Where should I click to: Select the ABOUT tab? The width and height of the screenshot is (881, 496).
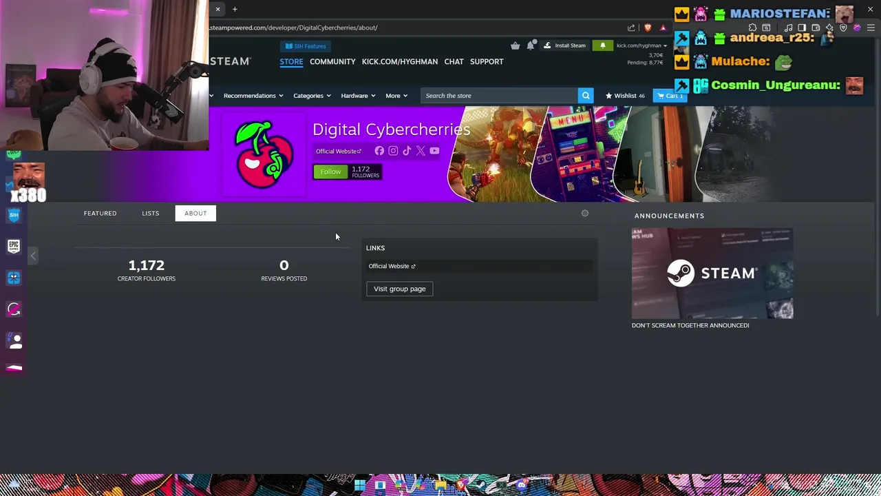[195, 214]
